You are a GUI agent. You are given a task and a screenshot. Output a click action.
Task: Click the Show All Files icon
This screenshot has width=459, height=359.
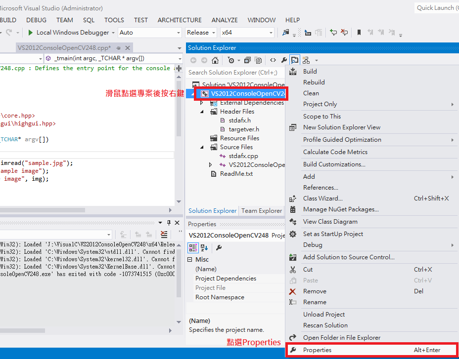[258, 60]
